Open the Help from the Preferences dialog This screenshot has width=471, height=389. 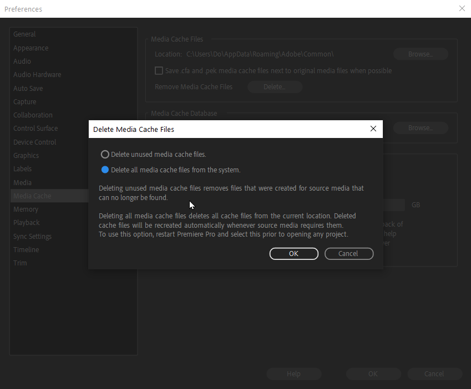(x=293, y=373)
